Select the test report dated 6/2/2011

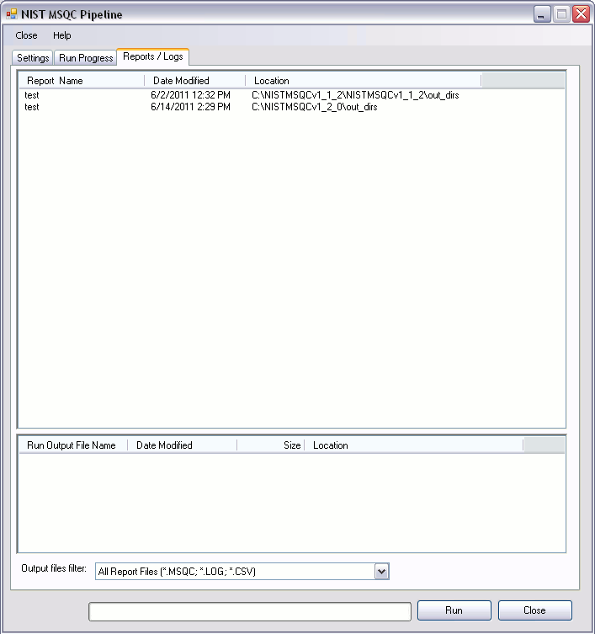point(32,95)
